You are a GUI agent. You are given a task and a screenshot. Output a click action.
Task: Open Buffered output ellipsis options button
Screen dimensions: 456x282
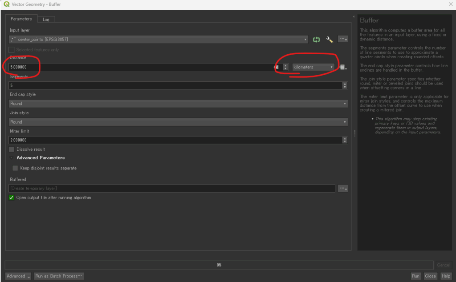tap(342, 189)
